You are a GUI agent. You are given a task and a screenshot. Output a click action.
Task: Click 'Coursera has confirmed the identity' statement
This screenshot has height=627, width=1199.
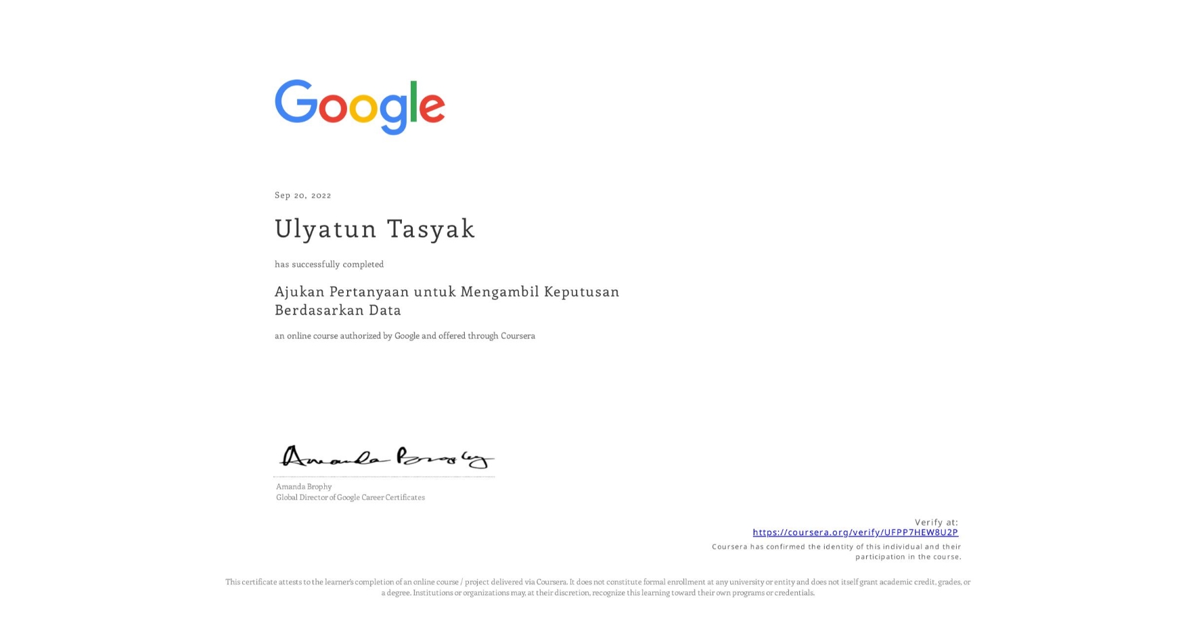pos(836,547)
